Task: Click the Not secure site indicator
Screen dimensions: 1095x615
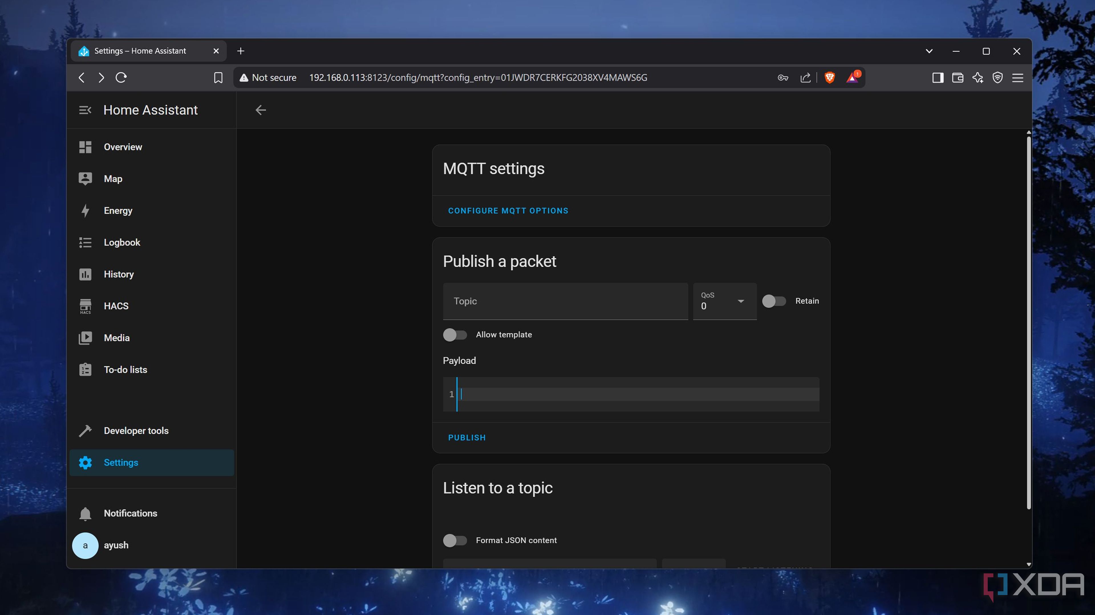Action: [x=268, y=78]
